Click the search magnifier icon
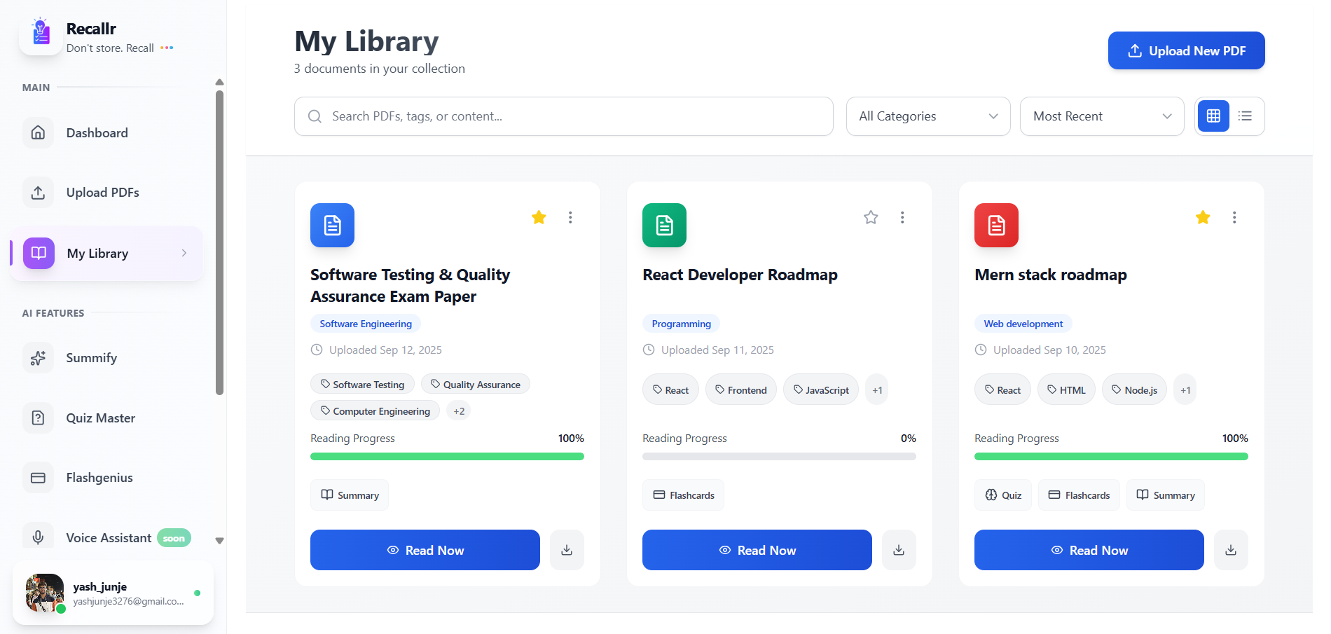Screen dimensions: 1331x634 tap(315, 116)
